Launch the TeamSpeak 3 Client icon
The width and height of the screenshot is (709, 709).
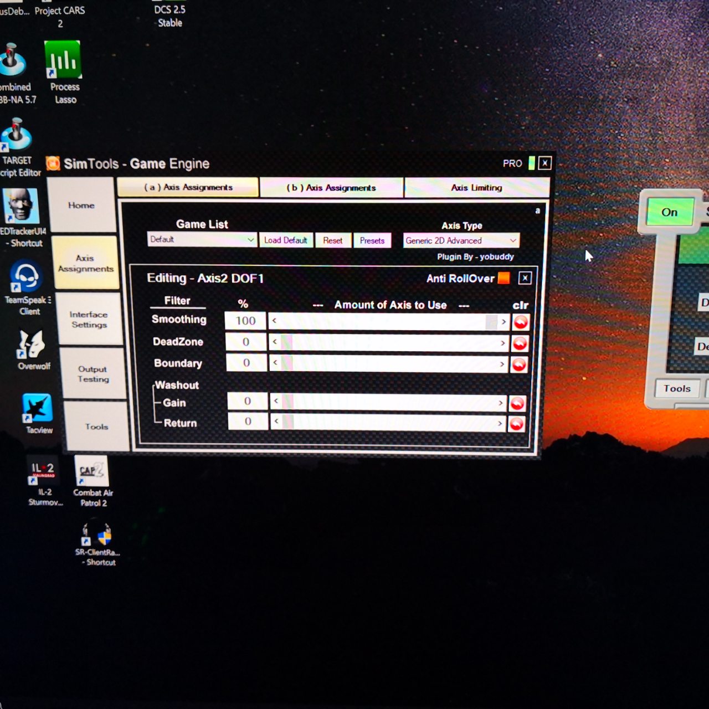27,287
